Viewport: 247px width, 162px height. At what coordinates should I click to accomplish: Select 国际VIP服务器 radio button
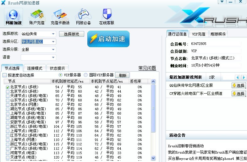coord(86,75)
